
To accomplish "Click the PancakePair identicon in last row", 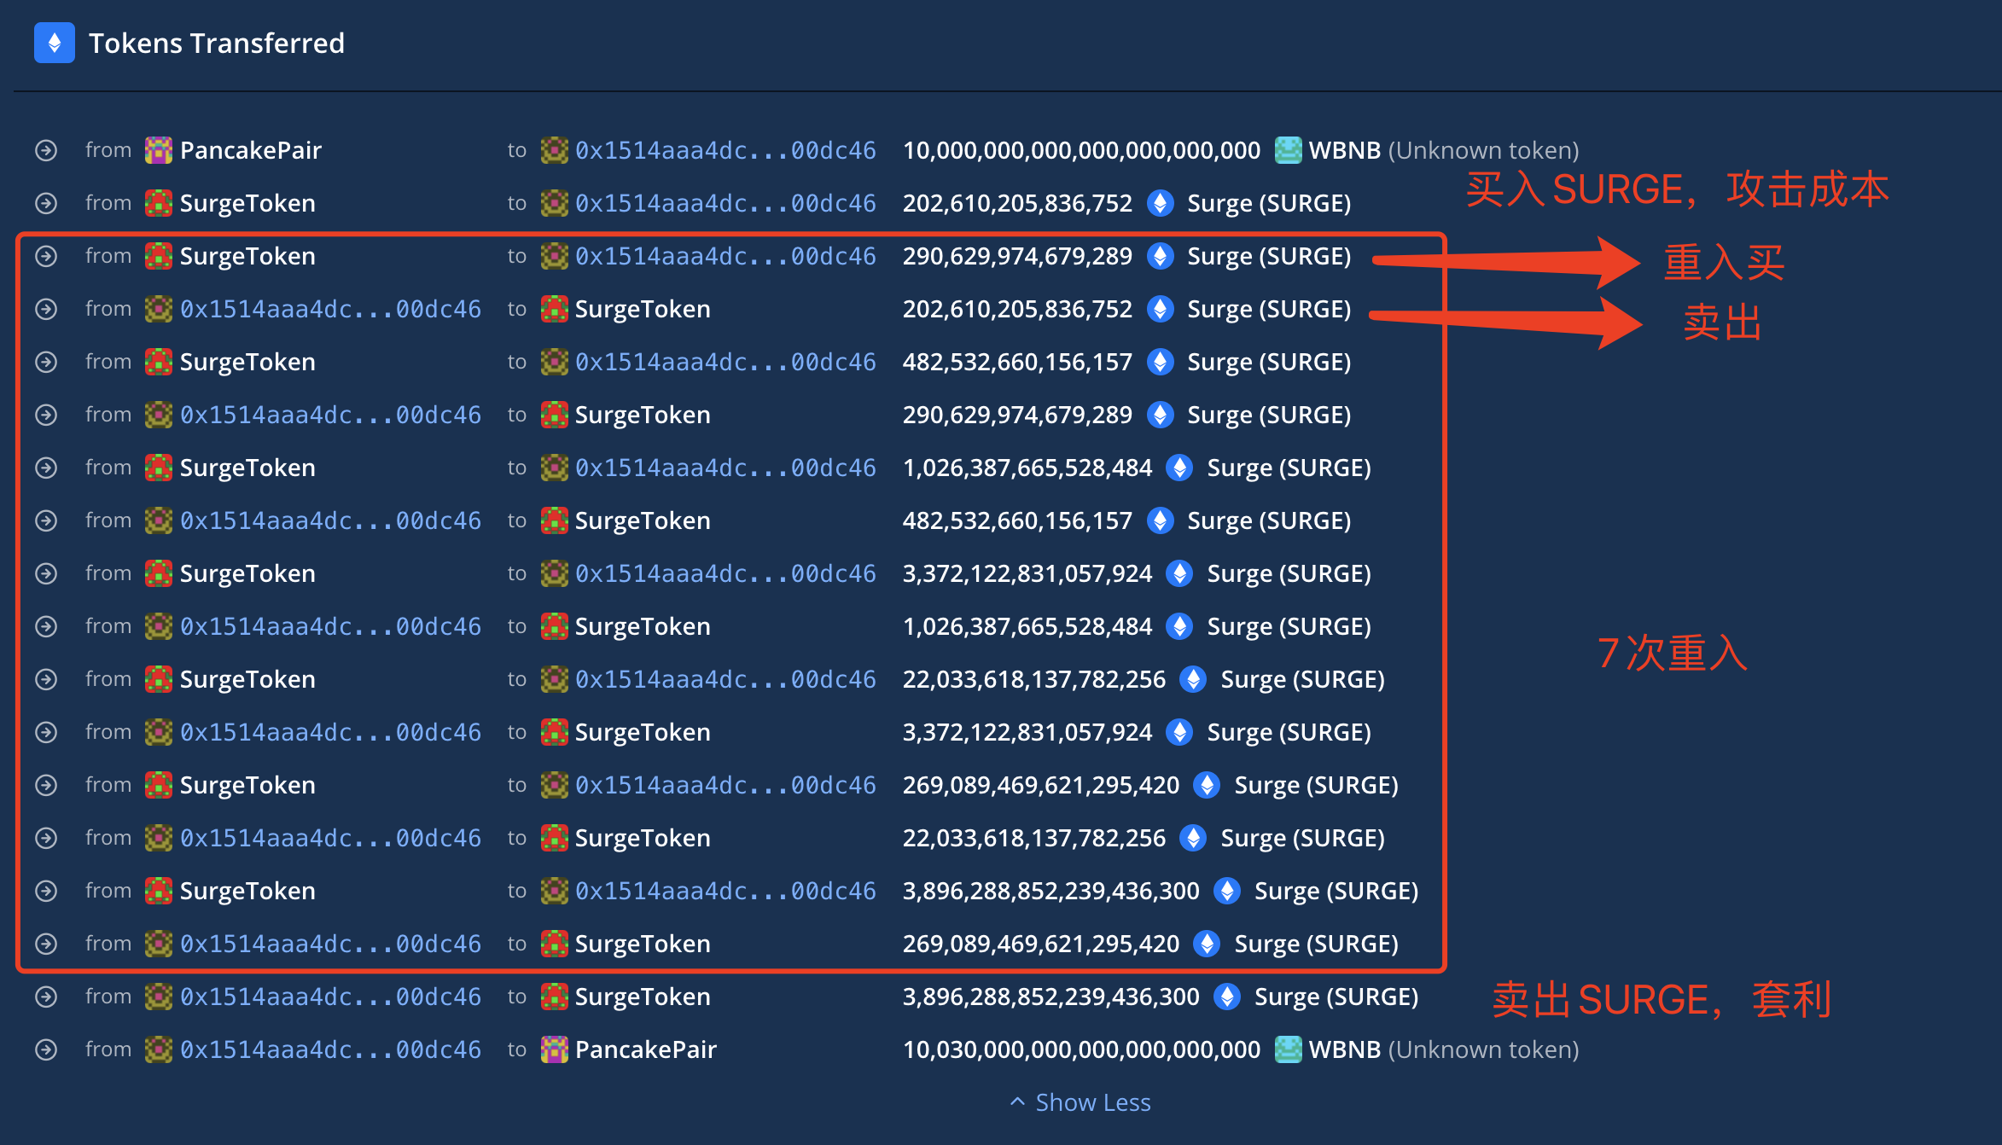I will 554,1049.
